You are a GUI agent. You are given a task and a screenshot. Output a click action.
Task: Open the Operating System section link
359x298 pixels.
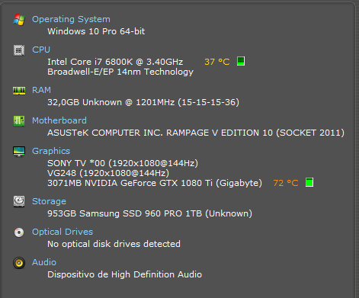coord(71,19)
